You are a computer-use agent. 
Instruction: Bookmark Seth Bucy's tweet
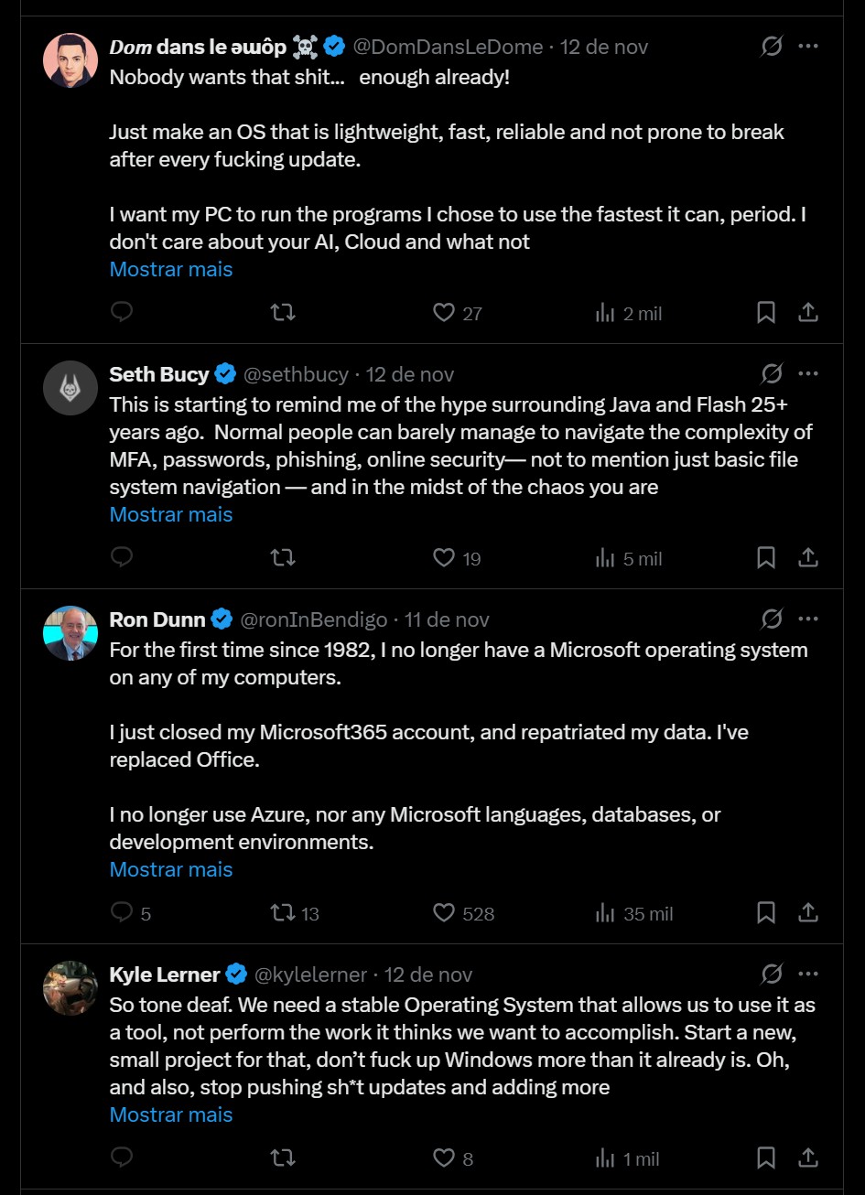coord(766,558)
